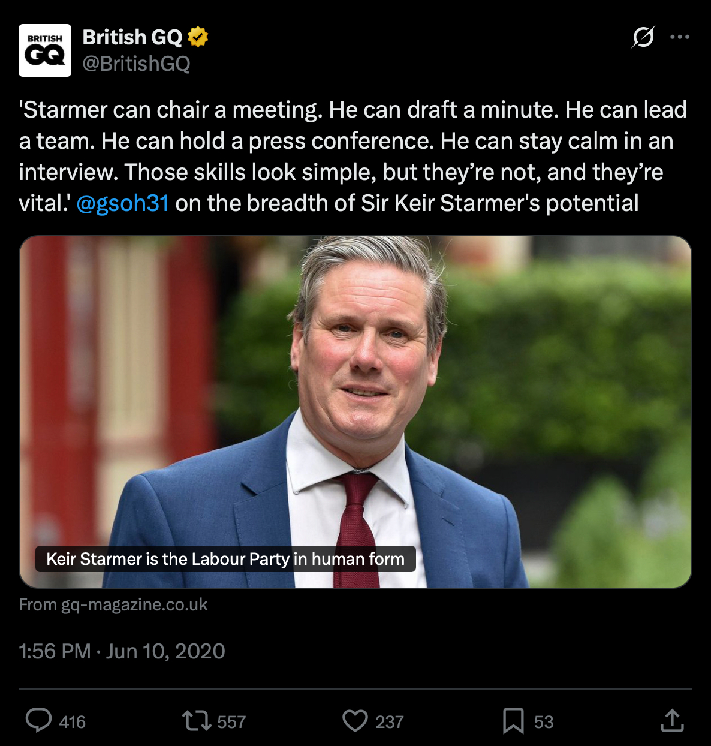
Task: Click the 53 bookmarks count
Action: [544, 721]
